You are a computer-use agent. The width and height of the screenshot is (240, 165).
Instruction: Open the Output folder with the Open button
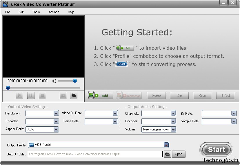179,154
